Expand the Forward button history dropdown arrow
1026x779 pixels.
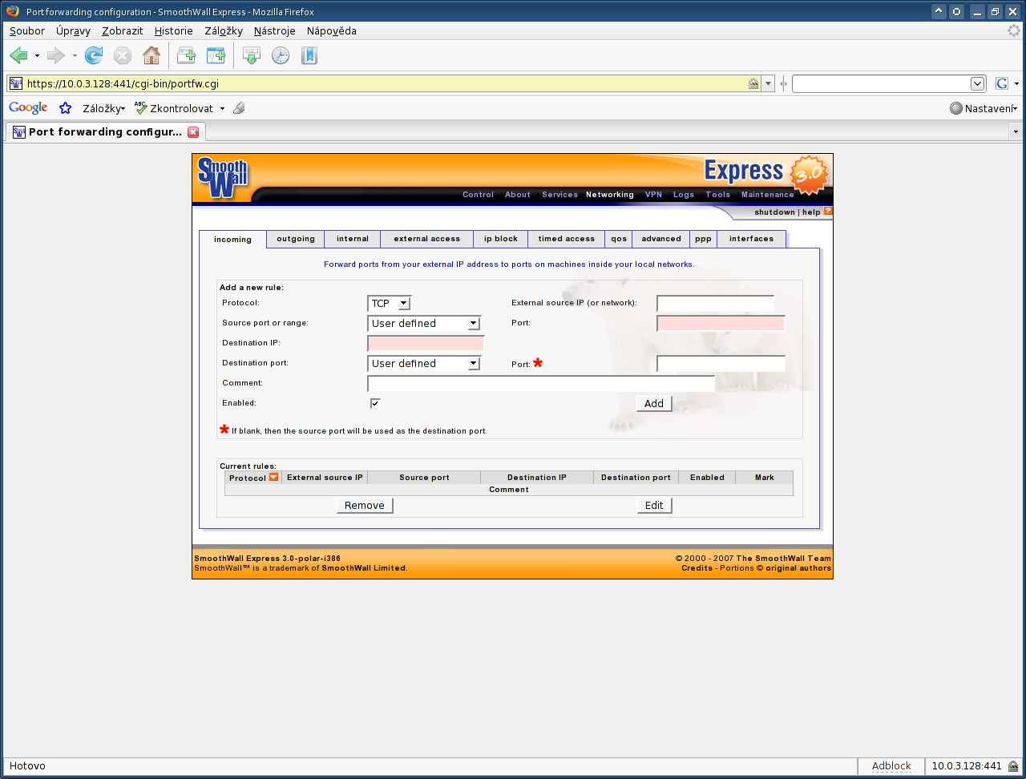pos(75,56)
